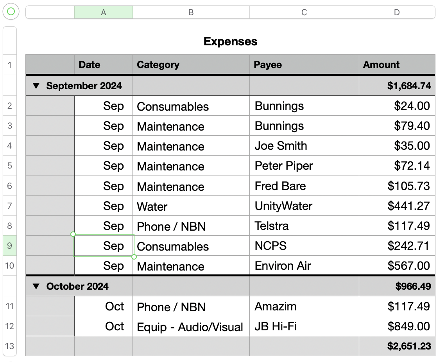Click the top-left selection handle of selected cell
This screenshot has height=362, width=437.
coord(73,234)
